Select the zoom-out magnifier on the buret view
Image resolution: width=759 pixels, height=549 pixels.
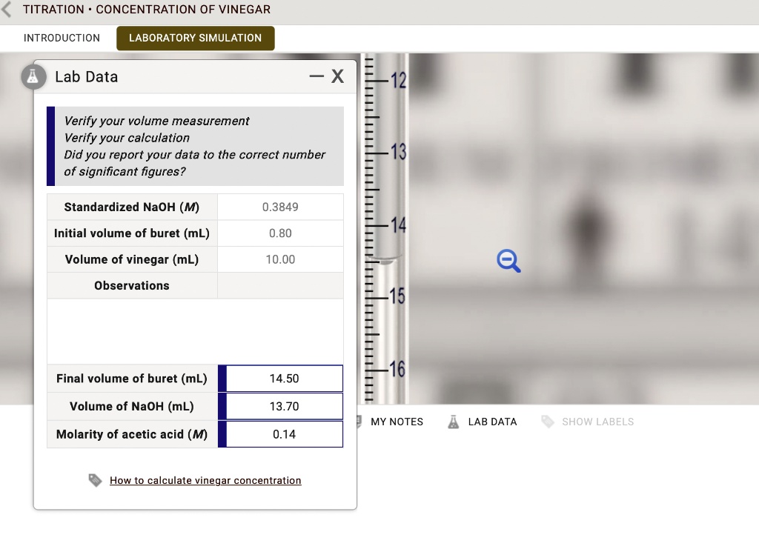coord(508,260)
